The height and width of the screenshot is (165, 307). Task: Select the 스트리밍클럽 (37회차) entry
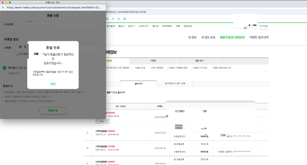click(105, 147)
